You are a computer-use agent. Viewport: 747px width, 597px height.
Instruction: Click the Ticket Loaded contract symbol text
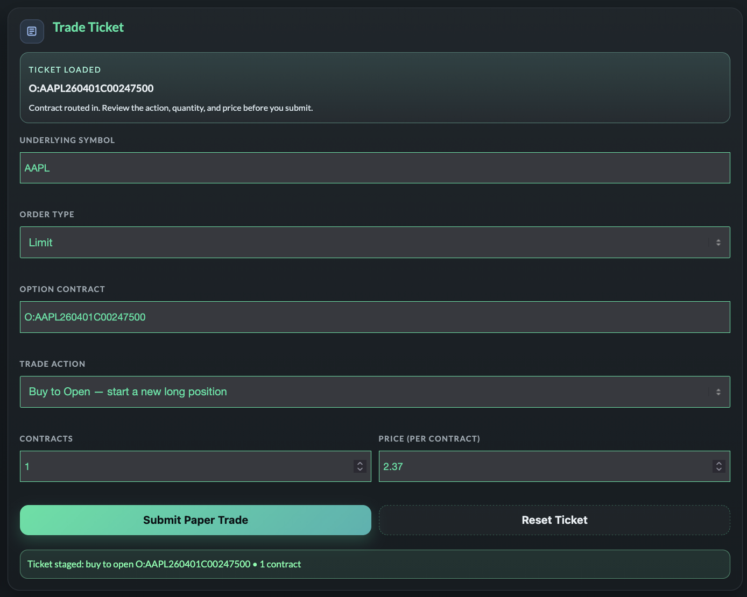[91, 88]
